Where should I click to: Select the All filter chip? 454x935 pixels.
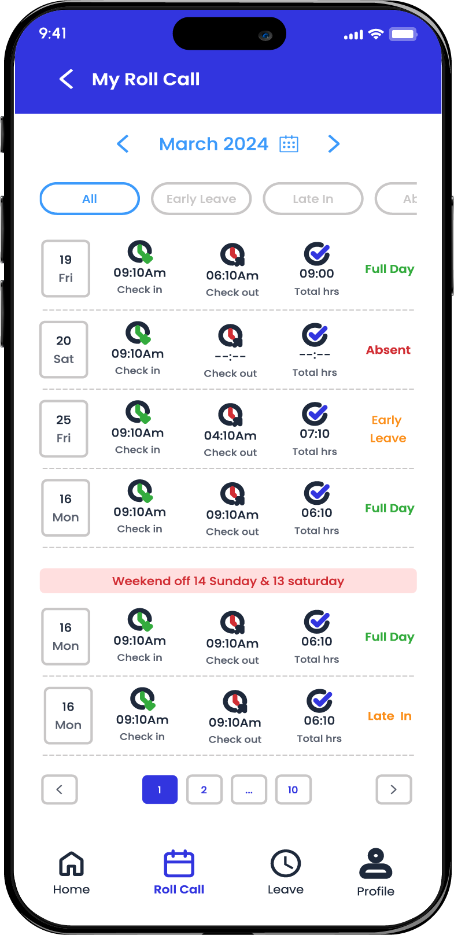(90, 199)
